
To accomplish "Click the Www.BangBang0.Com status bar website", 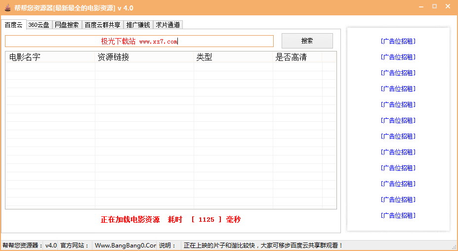I will click(125, 246).
